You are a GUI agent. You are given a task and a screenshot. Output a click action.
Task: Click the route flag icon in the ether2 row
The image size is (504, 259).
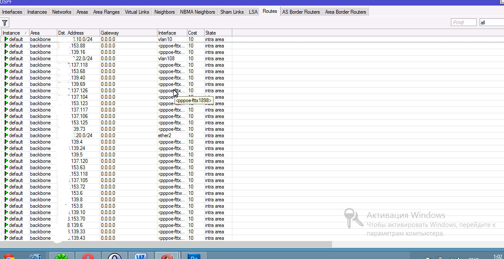point(6,135)
